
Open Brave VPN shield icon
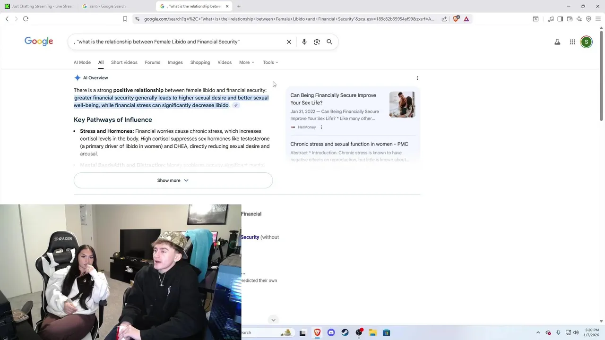(x=588, y=19)
